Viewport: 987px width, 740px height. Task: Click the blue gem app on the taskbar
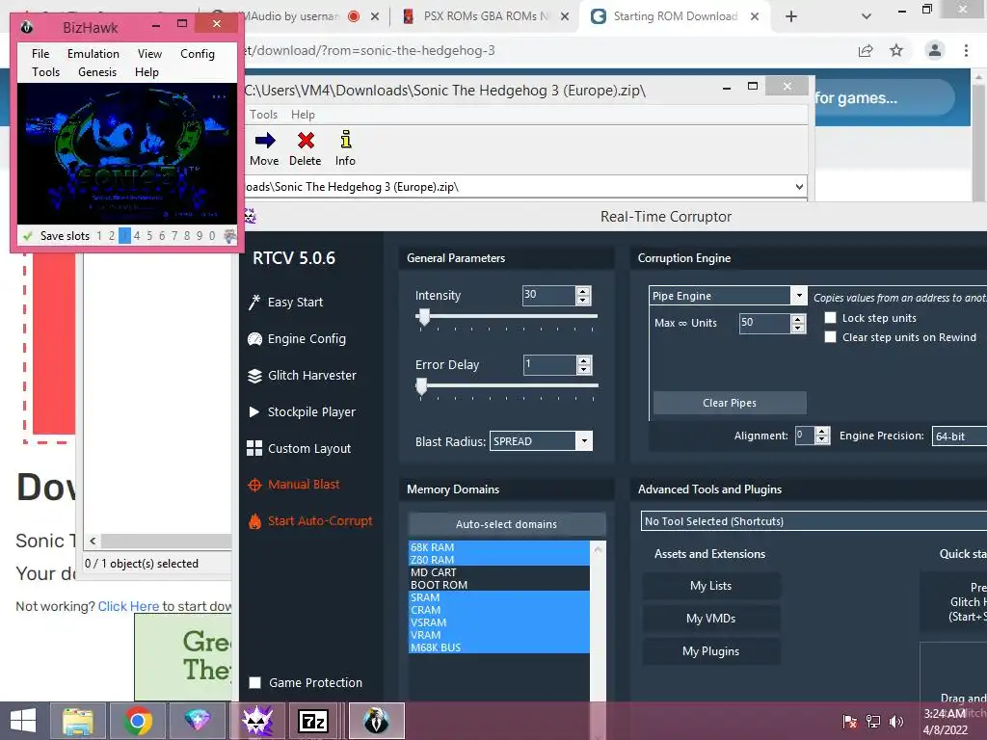[x=197, y=721]
